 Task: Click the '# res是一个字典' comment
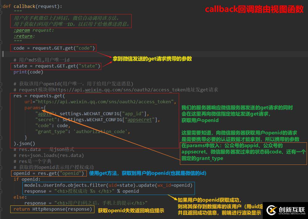(x=32, y=161)
